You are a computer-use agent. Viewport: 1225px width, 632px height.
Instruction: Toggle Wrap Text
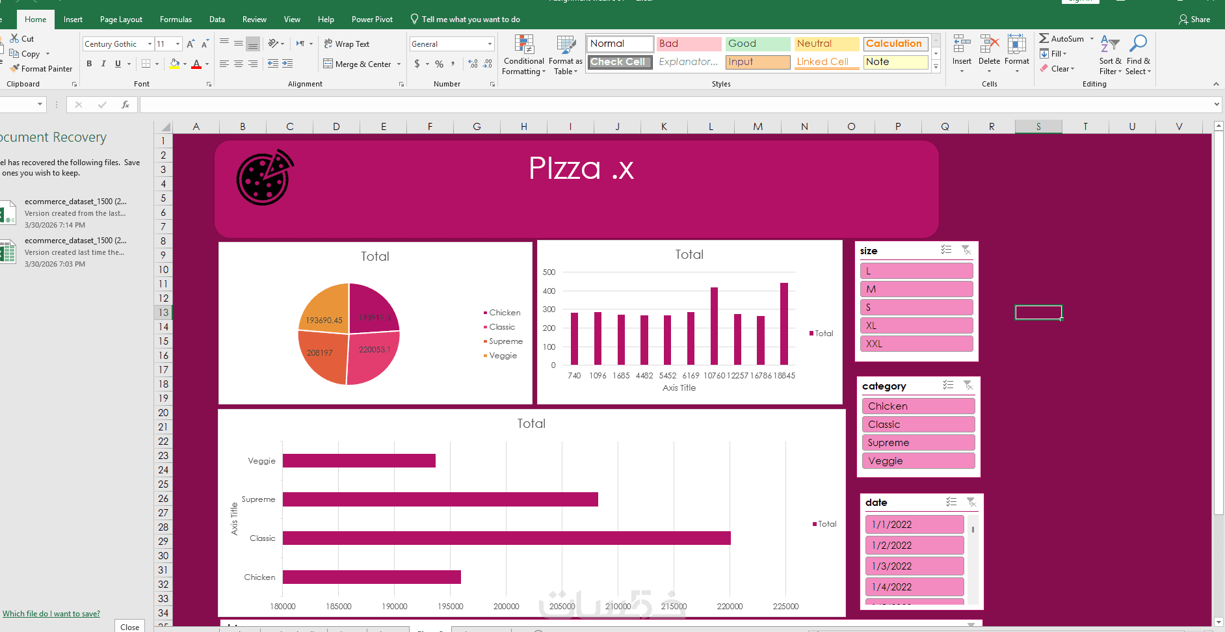point(347,44)
